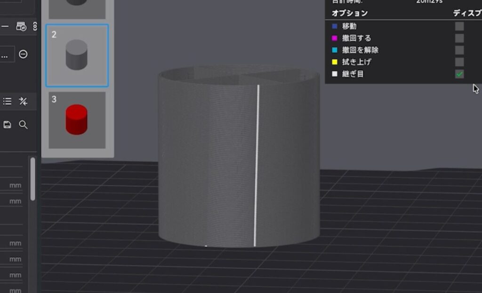Open the list view icon

tap(8, 101)
